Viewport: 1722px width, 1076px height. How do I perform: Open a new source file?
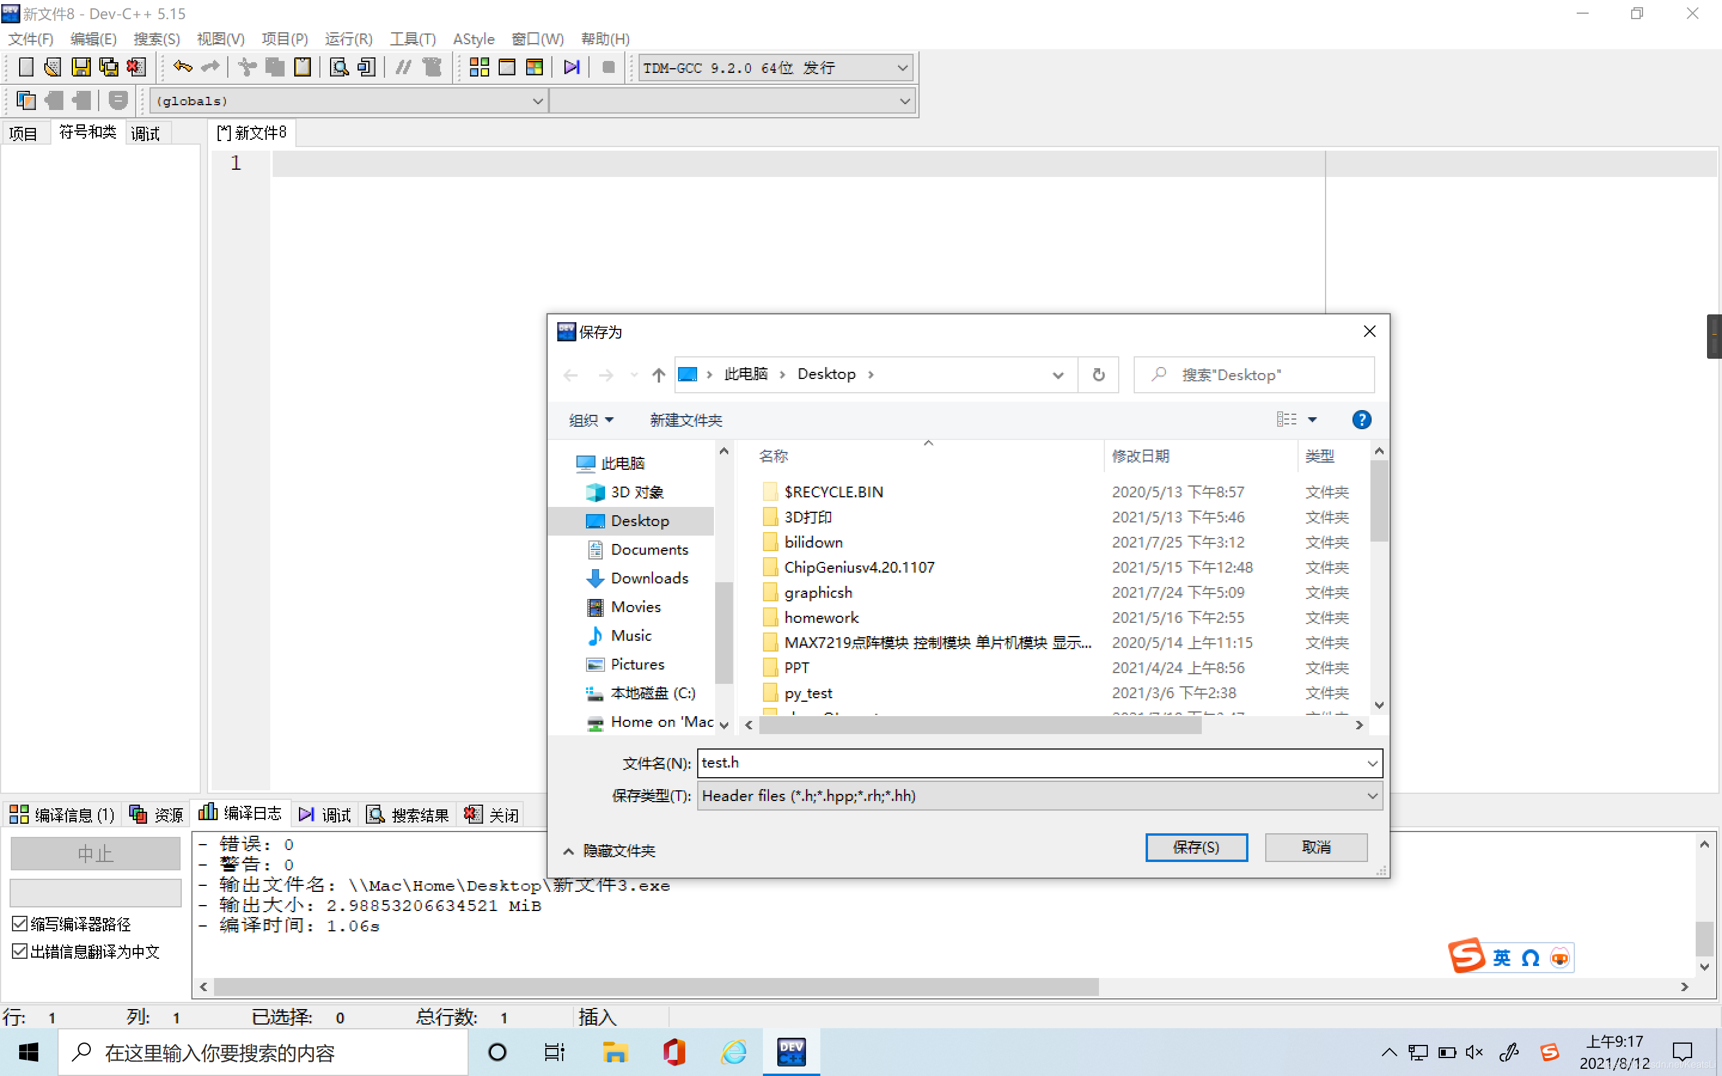[26, 66]
